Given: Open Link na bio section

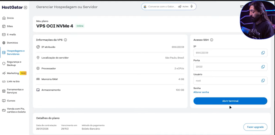Looking at the screenshot, I should tap(13, 81).
